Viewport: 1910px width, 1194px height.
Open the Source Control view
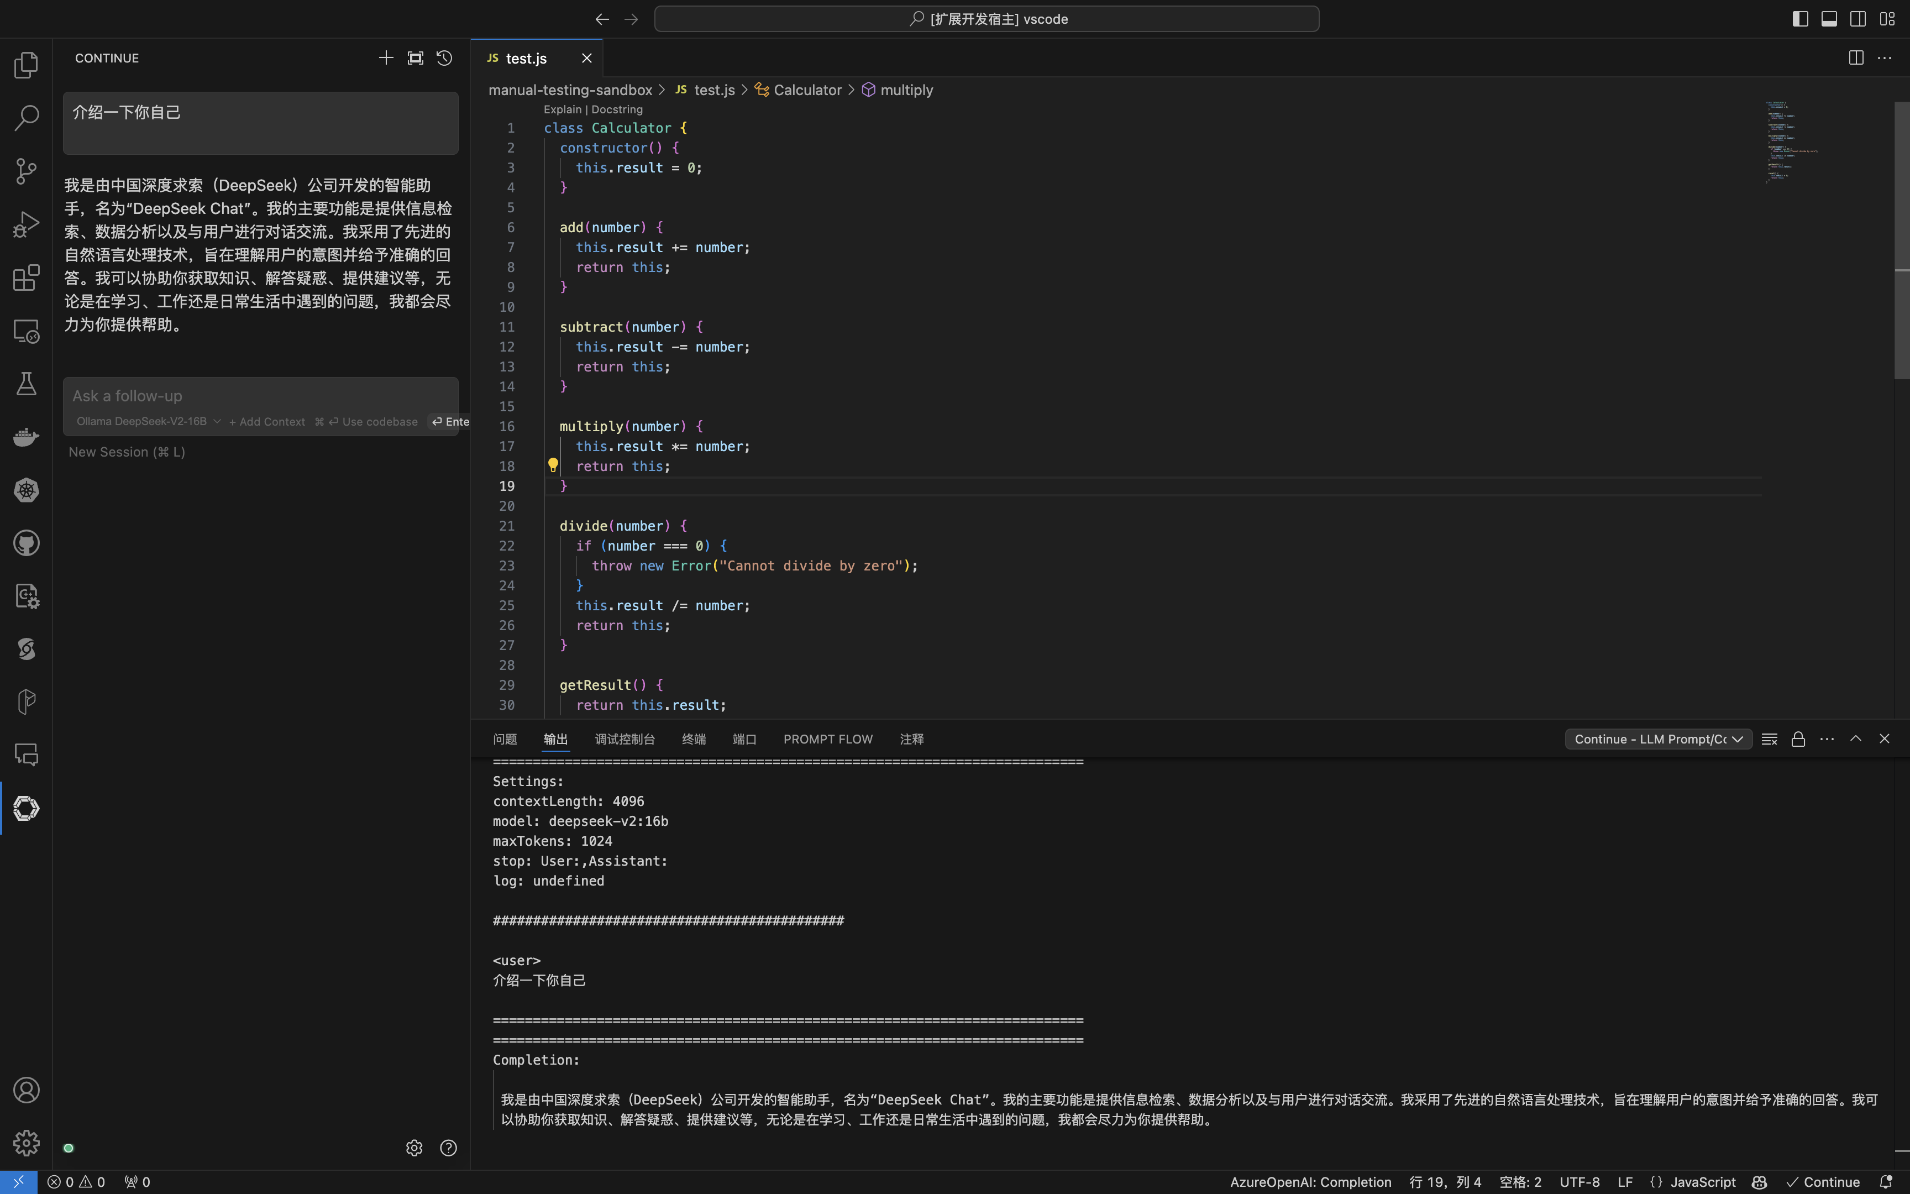click(26, 171)
